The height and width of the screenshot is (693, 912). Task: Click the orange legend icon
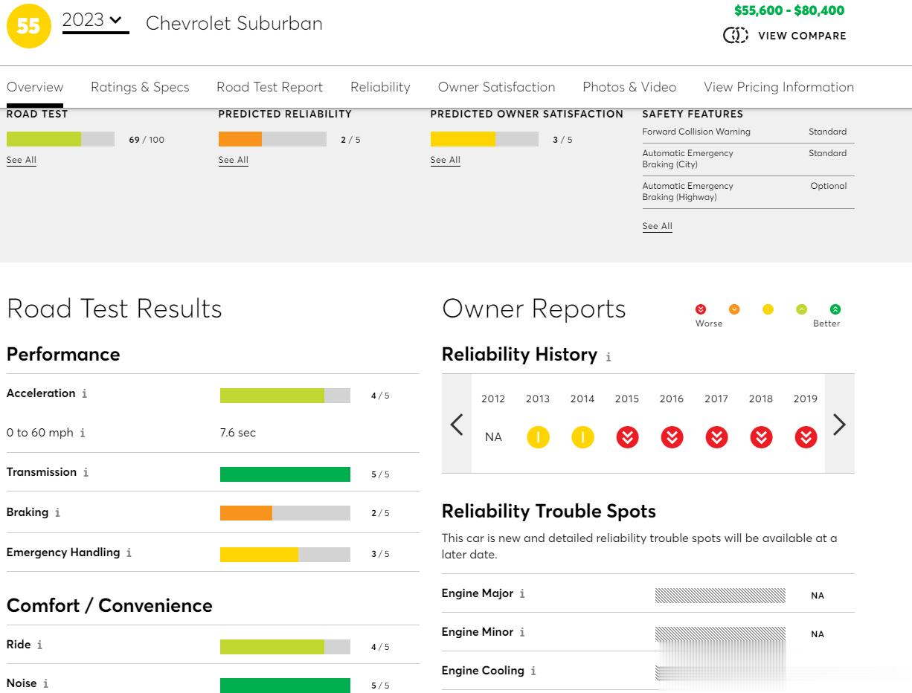734,309
